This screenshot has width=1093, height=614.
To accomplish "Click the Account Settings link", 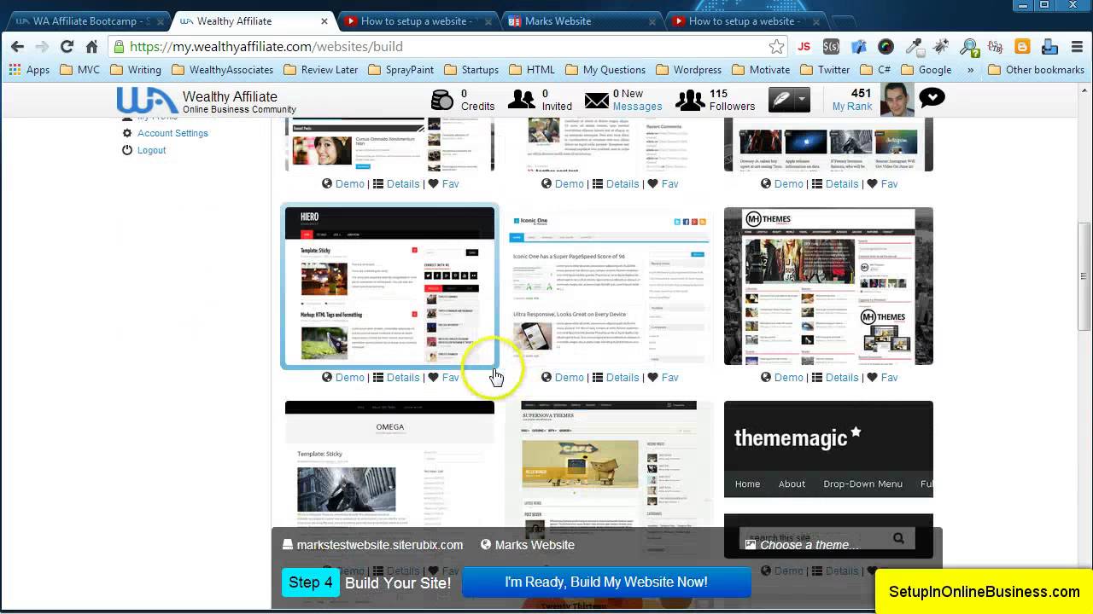I will pyautogui.click(x=172, y=133).
